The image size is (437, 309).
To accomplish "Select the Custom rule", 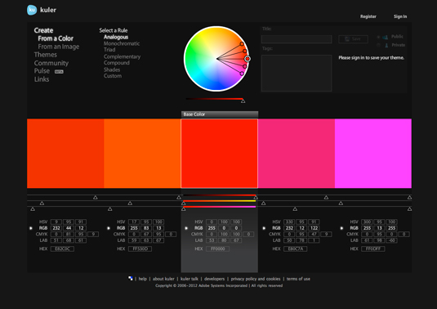I will point(113,76).
